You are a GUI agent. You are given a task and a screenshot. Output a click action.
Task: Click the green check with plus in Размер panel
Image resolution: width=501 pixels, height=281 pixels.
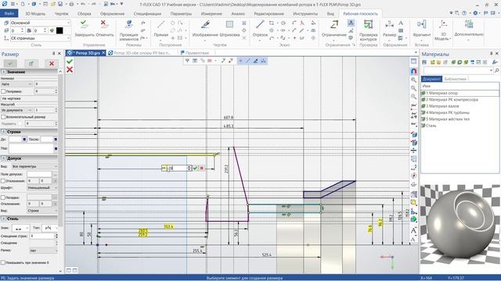pos(31,63)
